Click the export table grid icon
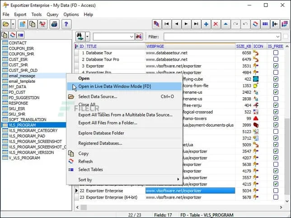291x218 pixels. click(23, 24)
